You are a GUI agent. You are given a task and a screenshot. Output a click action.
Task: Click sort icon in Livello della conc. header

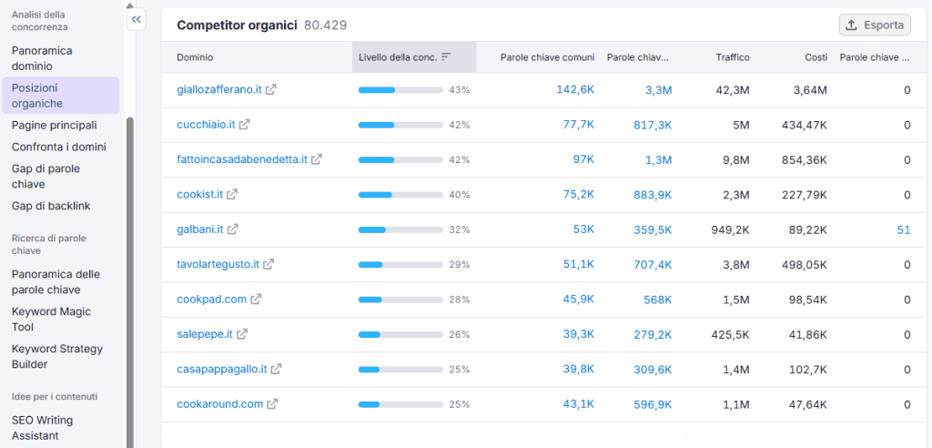click(446, 57)
